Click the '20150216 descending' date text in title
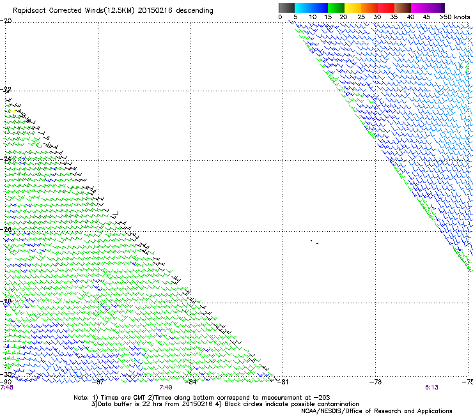 pyautogui.click(x=176, y=11)
